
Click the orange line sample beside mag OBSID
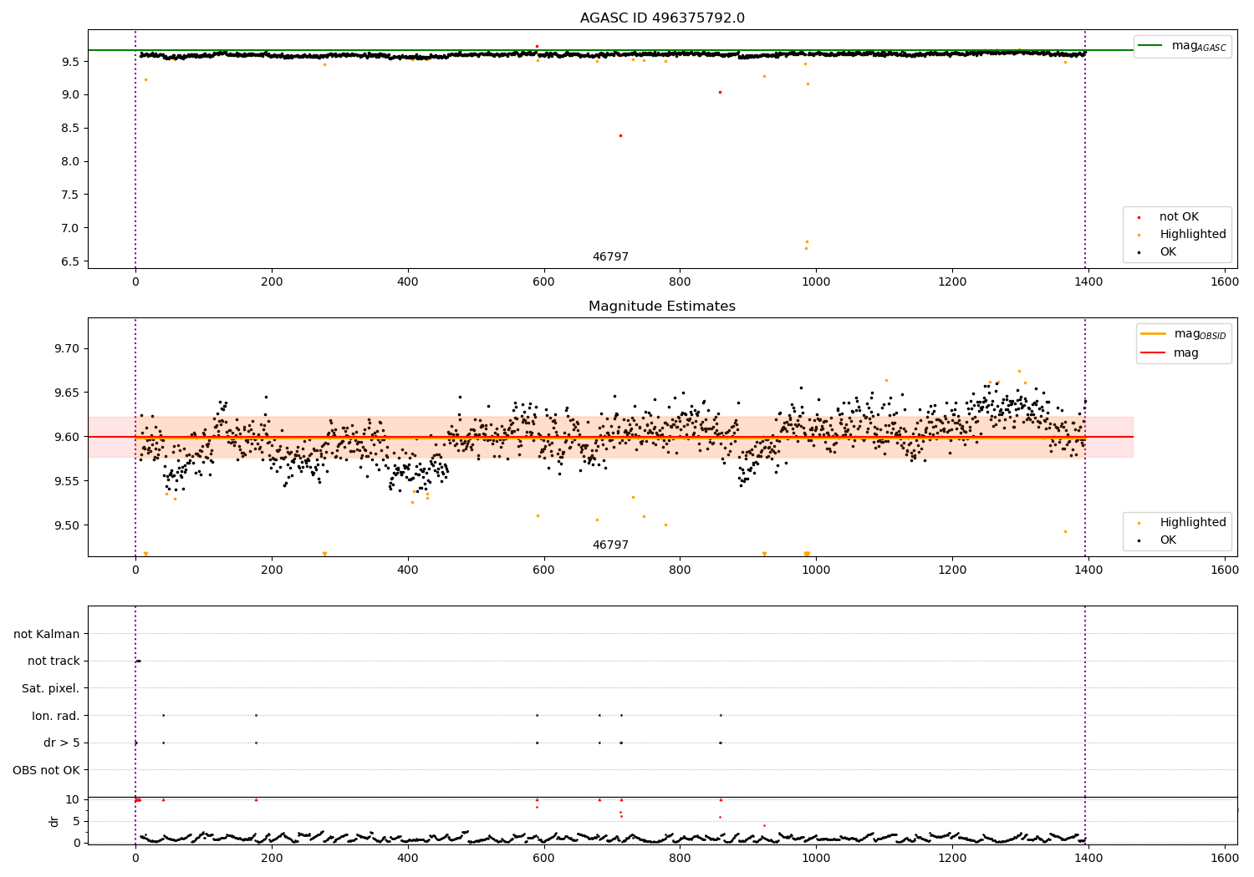(1153, 333)
